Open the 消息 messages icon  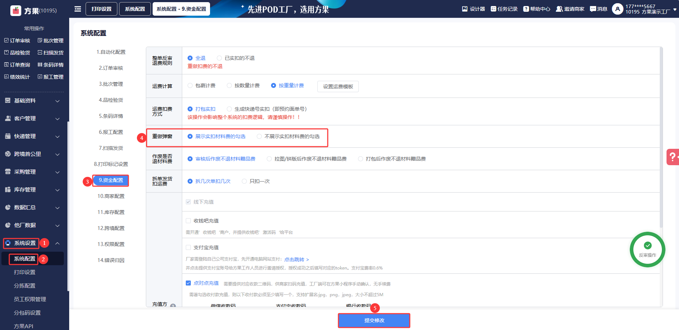593,9
